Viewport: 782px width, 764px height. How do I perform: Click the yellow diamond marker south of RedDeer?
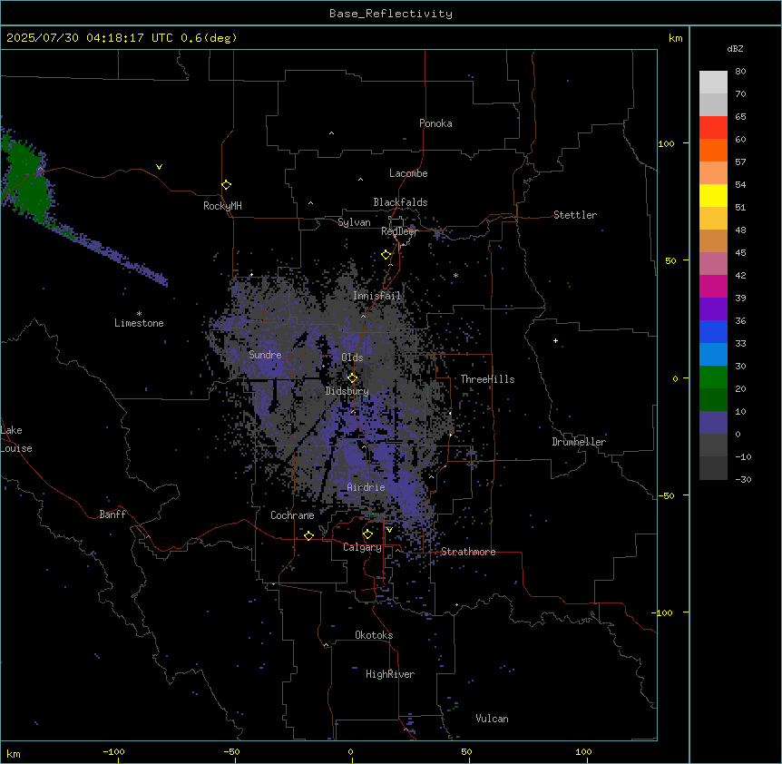point(386,255)
